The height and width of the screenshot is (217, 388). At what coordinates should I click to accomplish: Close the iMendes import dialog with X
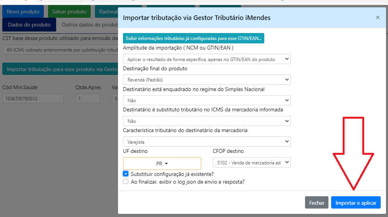coord(378,18)
